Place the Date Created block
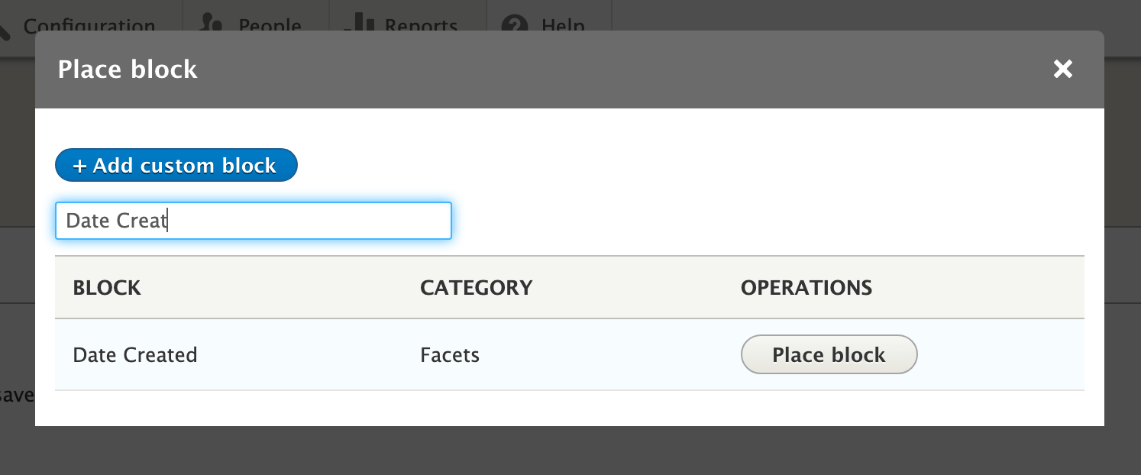The image size is (1141, 475). 829,354
